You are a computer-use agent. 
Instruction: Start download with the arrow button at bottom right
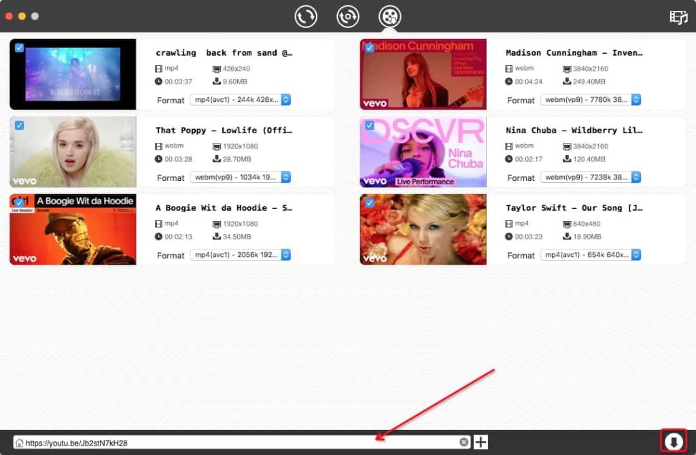(x=674, y=441)
